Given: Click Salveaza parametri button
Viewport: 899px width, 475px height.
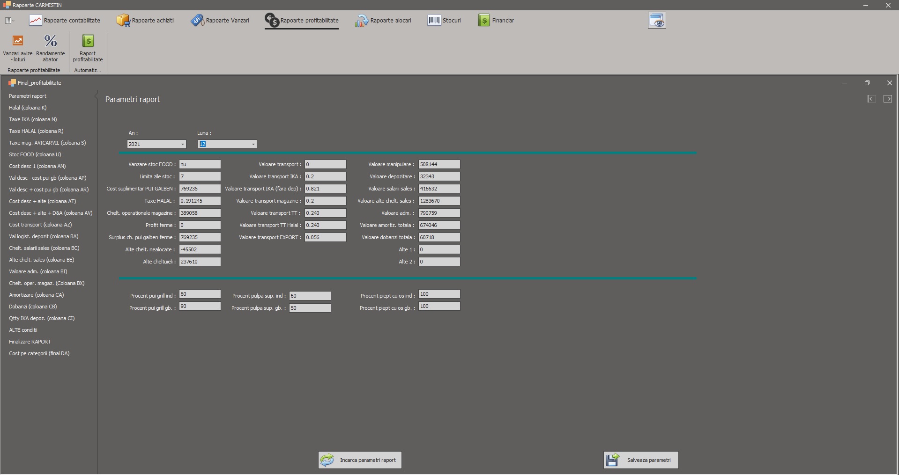Looking at the screenshot, I should pyautogui.click(x=641, y=460).
